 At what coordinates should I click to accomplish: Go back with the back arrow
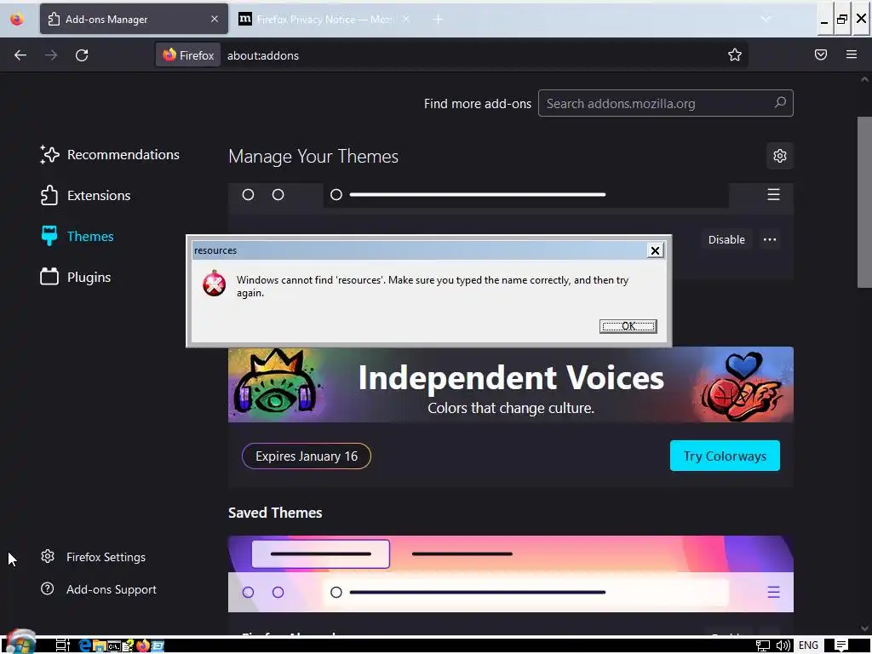20,55
